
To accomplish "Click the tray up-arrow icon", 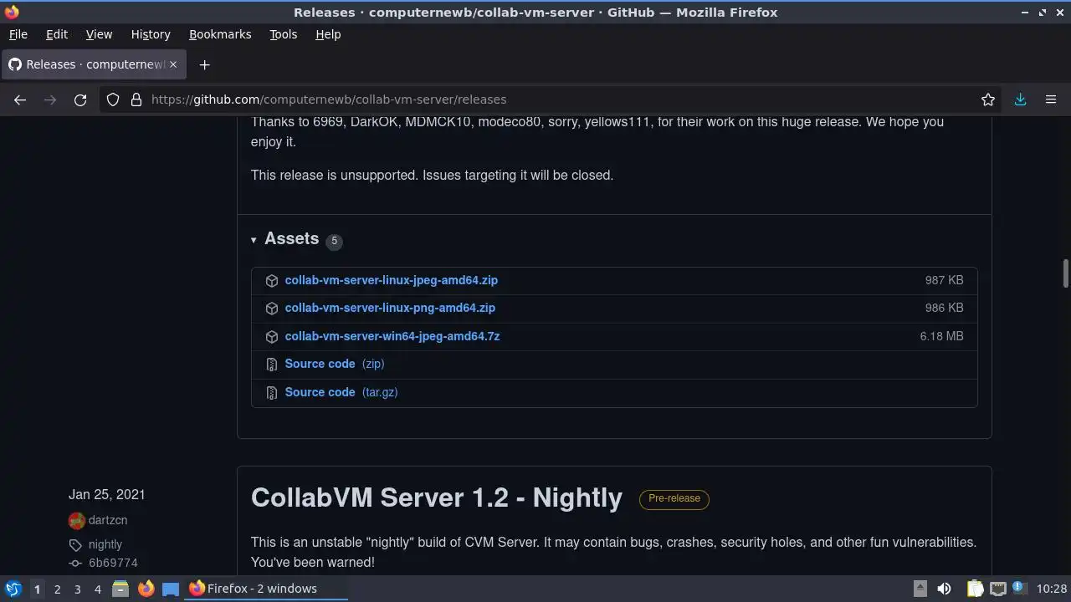I will (x=920, y=589).
